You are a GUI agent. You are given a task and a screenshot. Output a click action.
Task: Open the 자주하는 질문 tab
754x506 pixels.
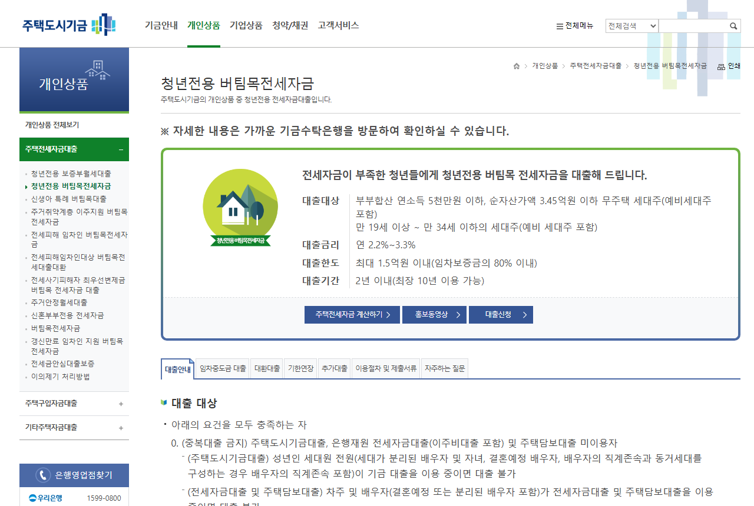coord(445,369)
